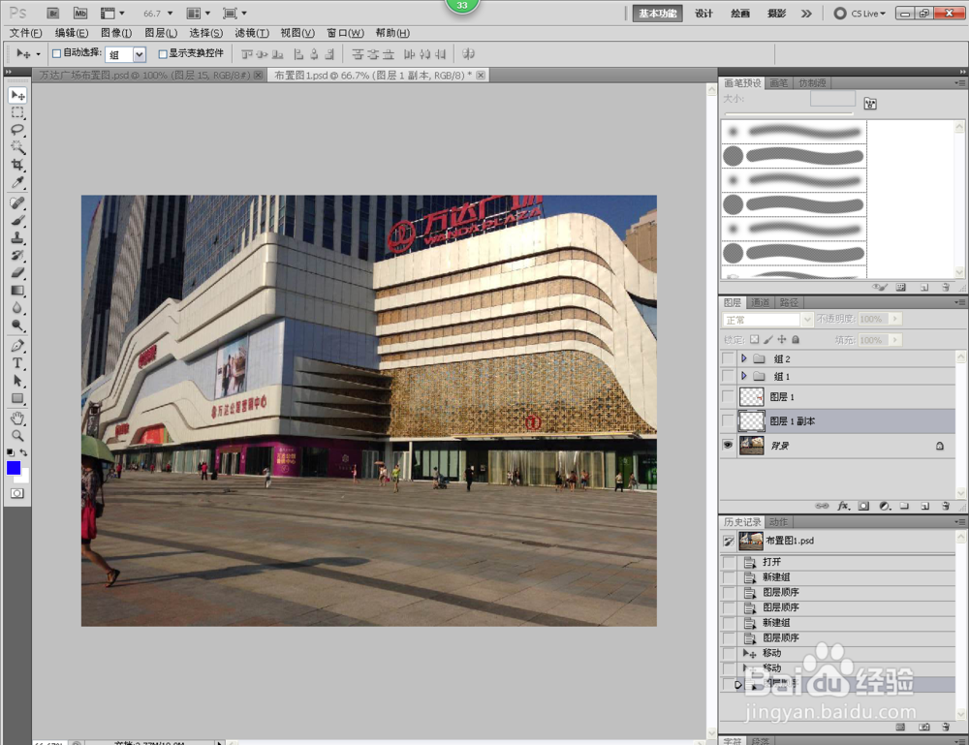969x745 pixels.
Task: Select the Lasso tool
Action: pos(17,131)
